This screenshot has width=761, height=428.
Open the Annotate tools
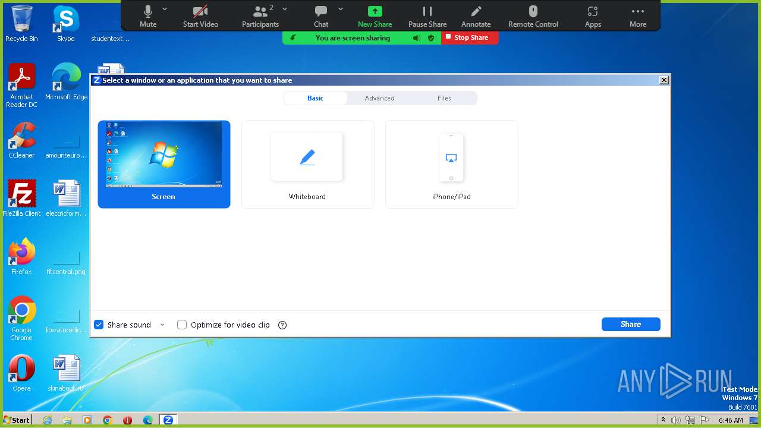click(476, 16)
